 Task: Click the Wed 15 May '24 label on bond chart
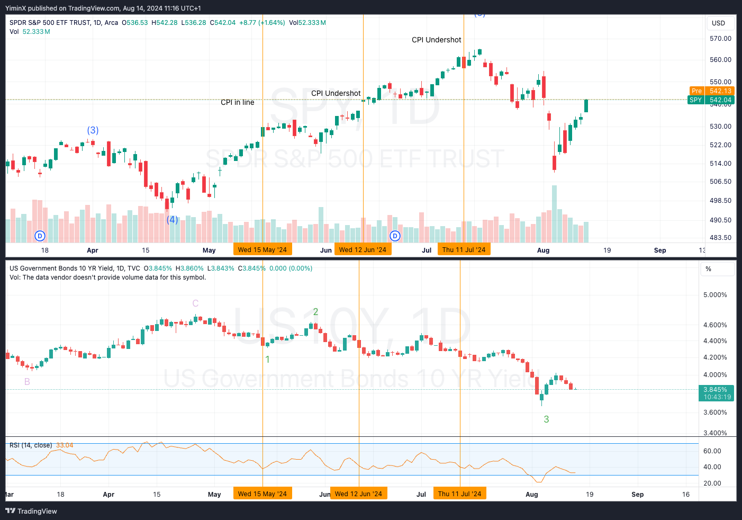click(x=263, y=494)
